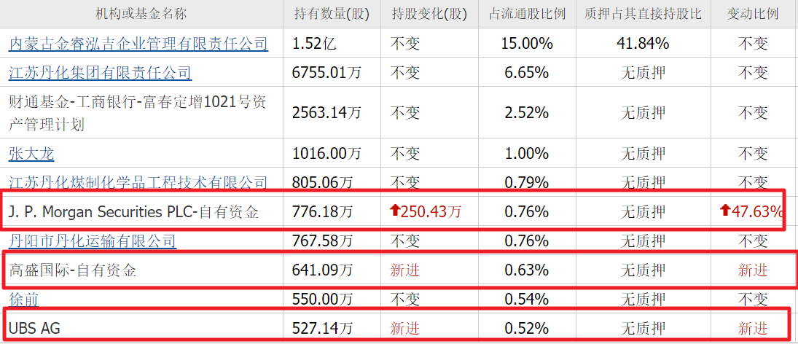This screenshot has width=798, height=344.
Task: Select the 527.14万 holding cell
Action: (323, 328)
